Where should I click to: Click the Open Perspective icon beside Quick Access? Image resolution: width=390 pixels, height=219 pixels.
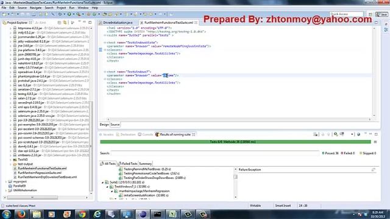pos(370,15)
